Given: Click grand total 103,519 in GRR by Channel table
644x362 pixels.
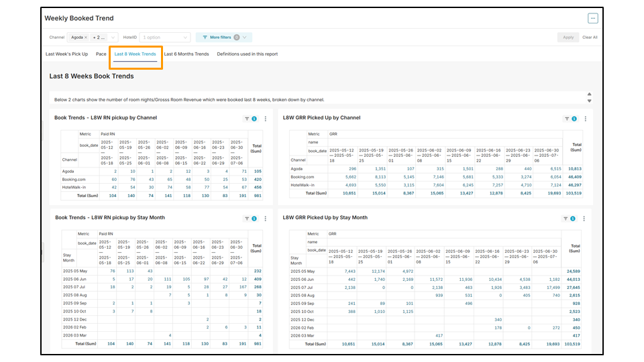Looking at the screenshot, I should click(573, 193).
